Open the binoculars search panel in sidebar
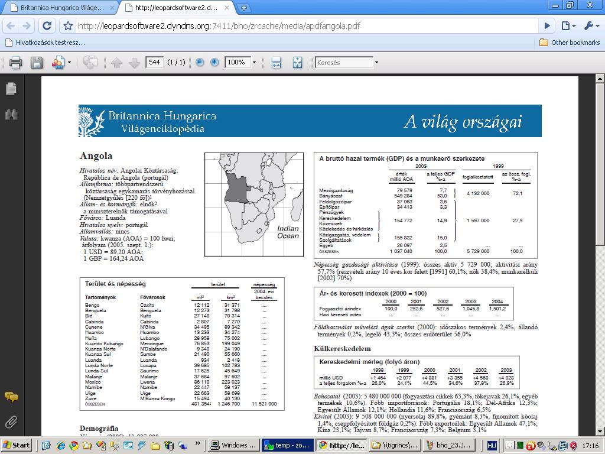The width and height of the screenshot is (605, 454). point(11,114)
